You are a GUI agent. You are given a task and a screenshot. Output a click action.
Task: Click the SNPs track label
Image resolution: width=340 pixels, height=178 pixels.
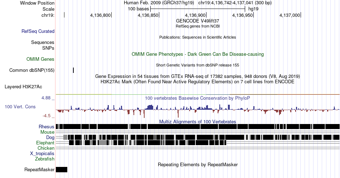click(48, 48)
